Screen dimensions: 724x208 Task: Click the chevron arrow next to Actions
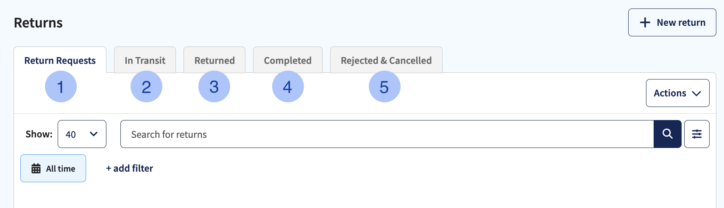coord(696,93)
